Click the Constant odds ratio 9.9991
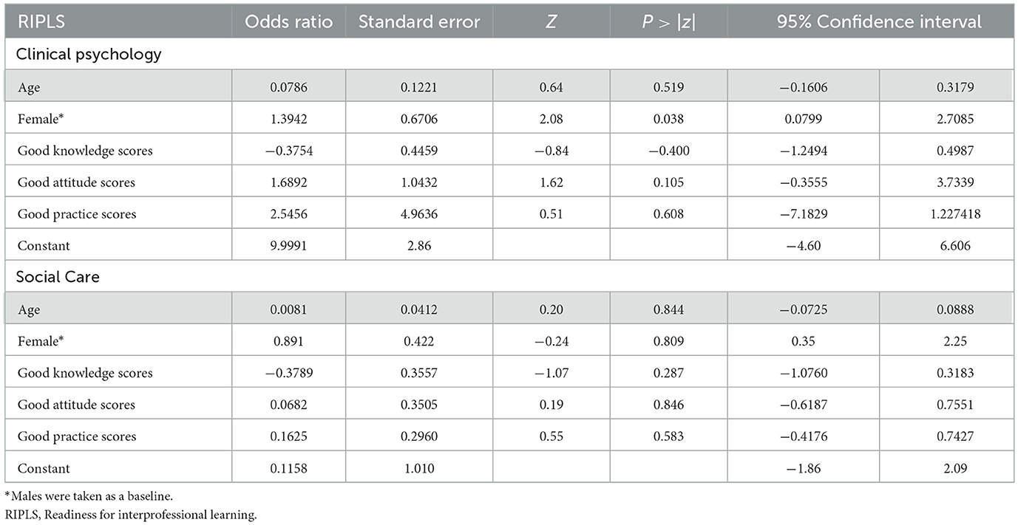The image size is (1018, 525). [x=288, y=246]
